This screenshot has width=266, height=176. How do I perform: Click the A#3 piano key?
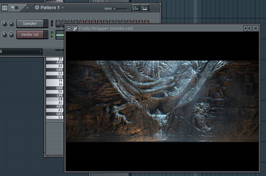(55, 107)
